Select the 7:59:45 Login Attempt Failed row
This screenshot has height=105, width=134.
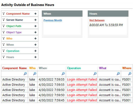tap(67, 100)
